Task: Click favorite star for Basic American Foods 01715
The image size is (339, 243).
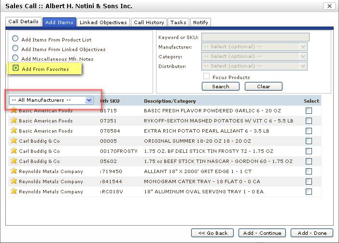Action: [x=14, y=110]
